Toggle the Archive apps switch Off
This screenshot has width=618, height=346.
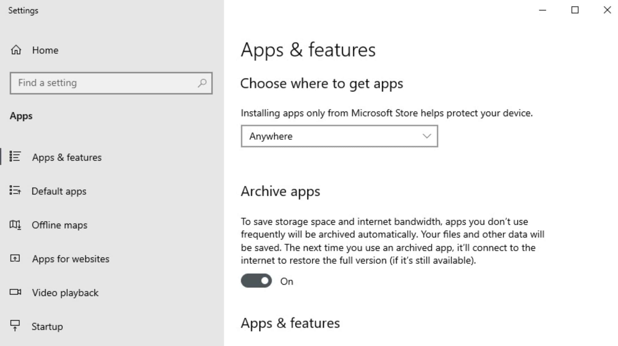[256, 281]
